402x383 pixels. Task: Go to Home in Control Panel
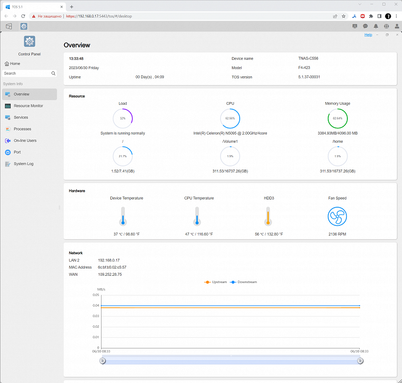[x=12, y=64]
